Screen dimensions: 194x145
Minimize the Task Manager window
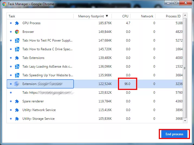click(x=168, y=3)
